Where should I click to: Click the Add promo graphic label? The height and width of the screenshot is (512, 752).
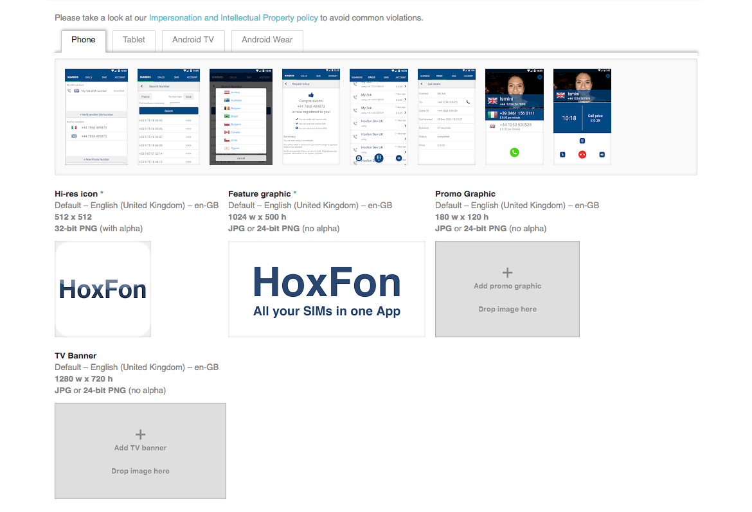(x=507, y=286)
